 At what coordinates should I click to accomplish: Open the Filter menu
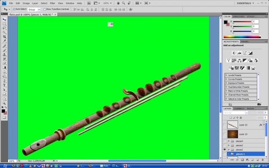(x=52, y=3)
